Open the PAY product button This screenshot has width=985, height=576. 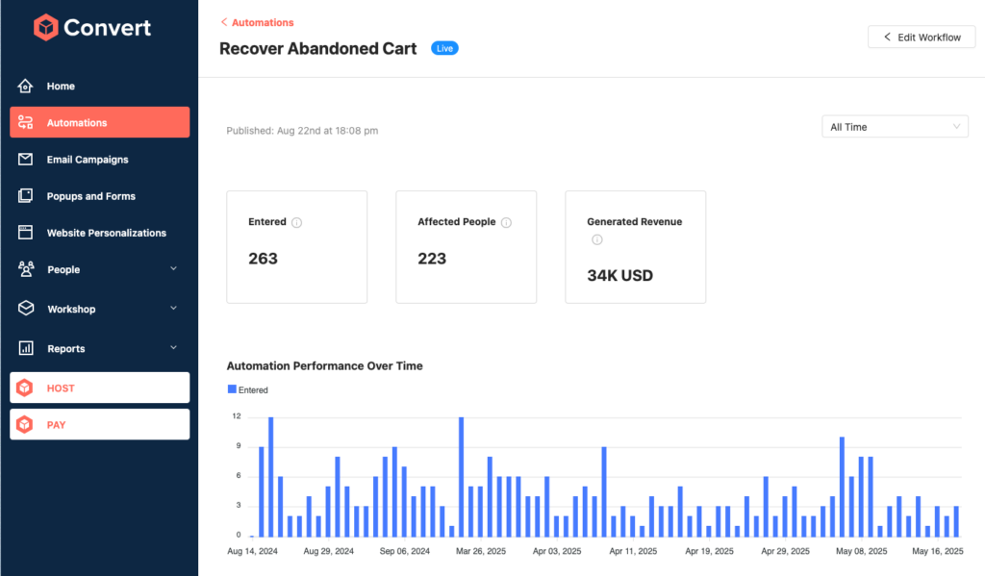coord(100,425)
